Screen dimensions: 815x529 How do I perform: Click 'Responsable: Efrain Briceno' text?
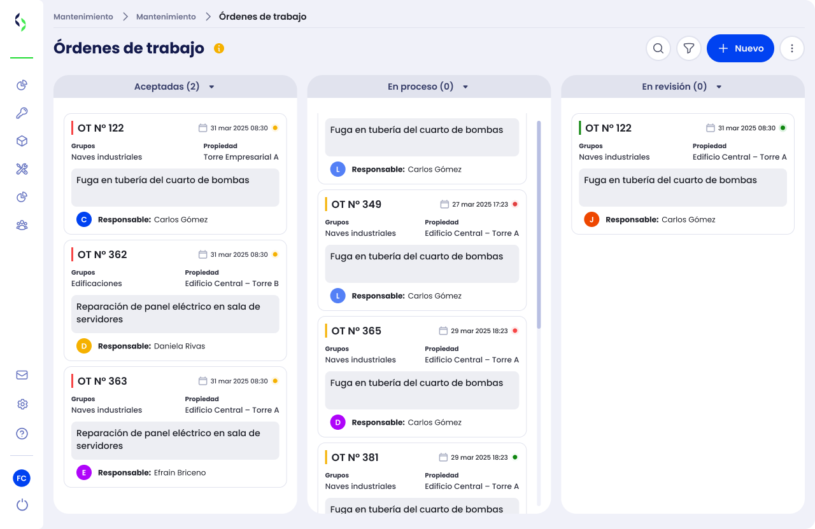152,472
